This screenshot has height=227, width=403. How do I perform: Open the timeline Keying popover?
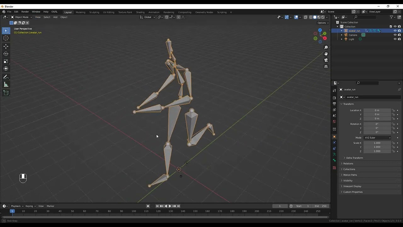pos(30,206)
